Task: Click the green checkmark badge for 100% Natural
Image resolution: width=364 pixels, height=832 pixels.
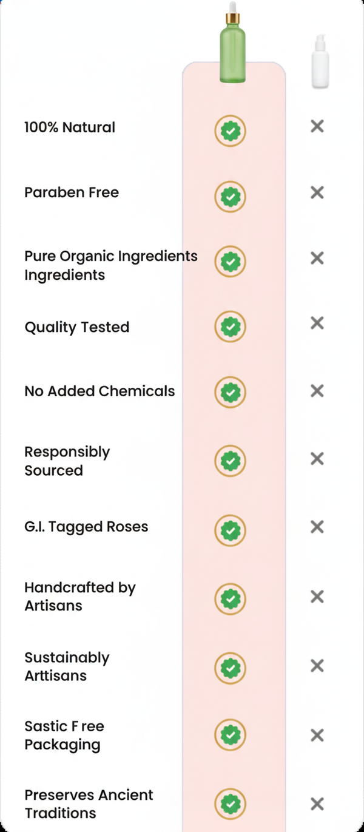Action: (x=230, y=130)
